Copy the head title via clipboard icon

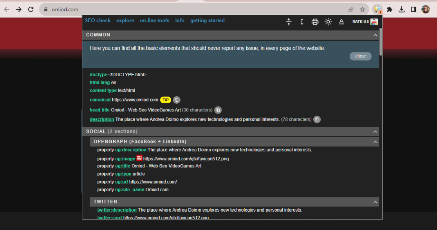point(218,110)
